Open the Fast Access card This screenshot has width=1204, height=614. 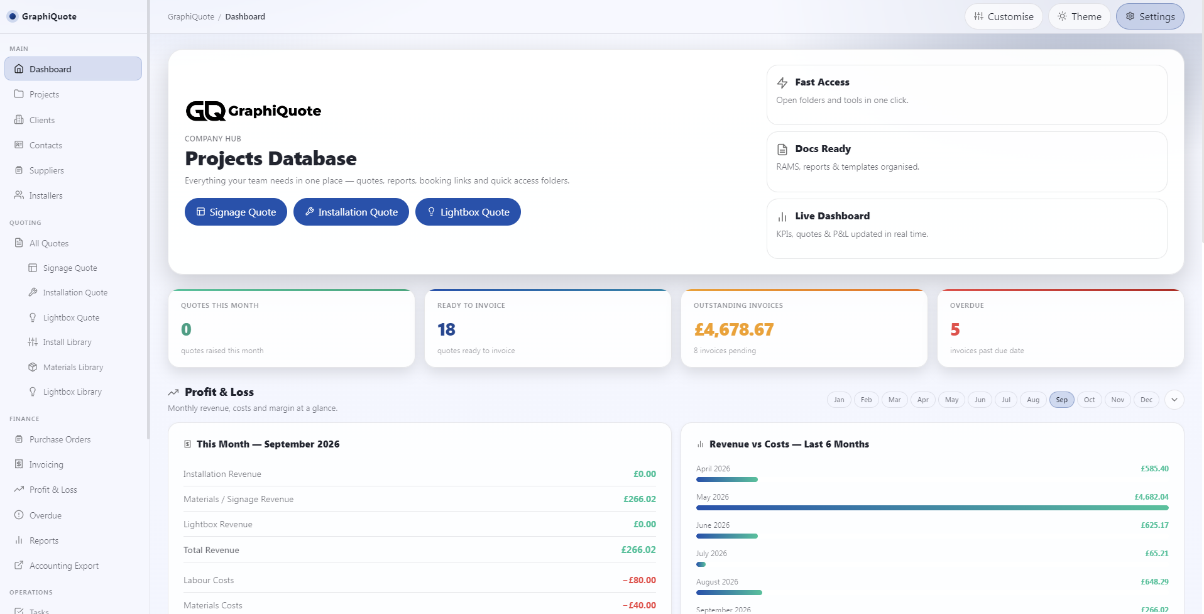pyautogui.click(x=966, y=95)
